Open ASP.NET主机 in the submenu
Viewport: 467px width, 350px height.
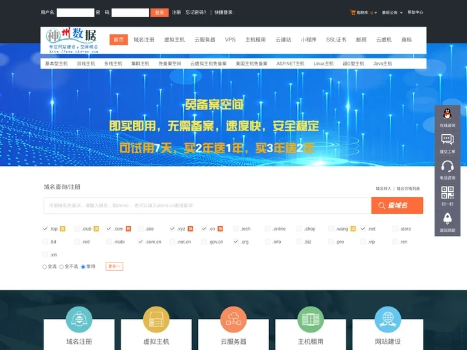point(291,64)
